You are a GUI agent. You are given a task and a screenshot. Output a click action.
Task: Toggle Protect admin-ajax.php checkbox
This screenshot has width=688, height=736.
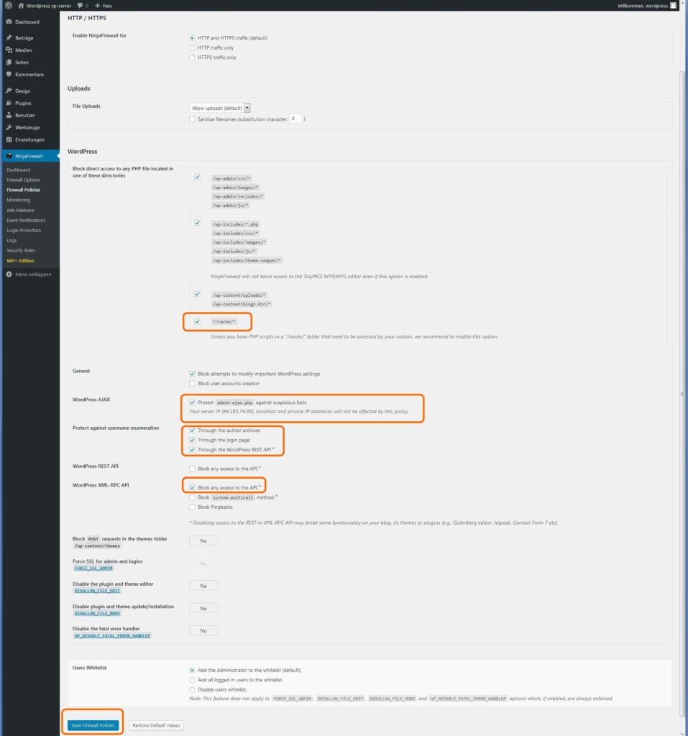point(192,402)
